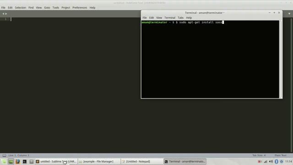Image resolution: width=293 pixels, height=165 pixels.
Task: Open Sublime Text Edit menu
Action: pos(10,8)
